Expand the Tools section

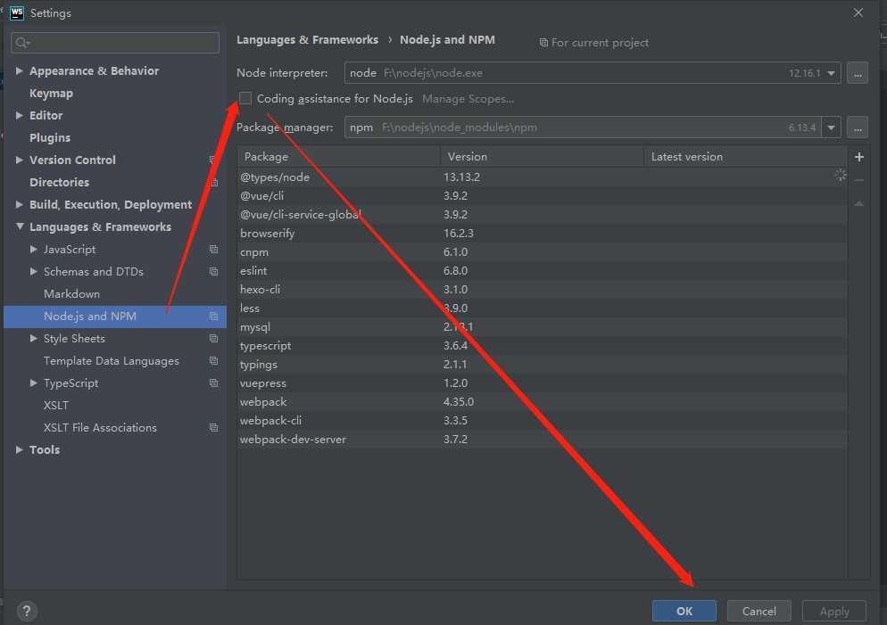coord(20,450)
